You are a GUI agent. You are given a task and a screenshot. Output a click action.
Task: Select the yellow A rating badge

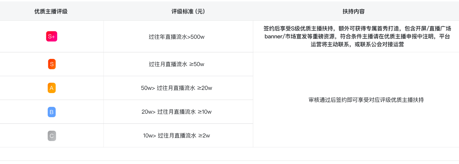52,88
